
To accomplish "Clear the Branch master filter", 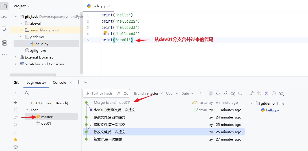I will coord(162,93).
